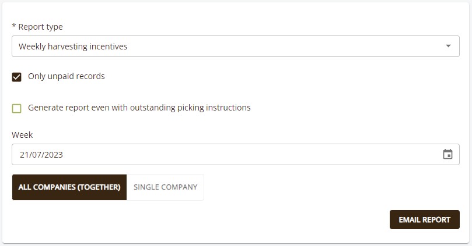This screenshot has width=472, height=246.
Task: Click the EMAIL REPORT button
Action: click(424, 220)
